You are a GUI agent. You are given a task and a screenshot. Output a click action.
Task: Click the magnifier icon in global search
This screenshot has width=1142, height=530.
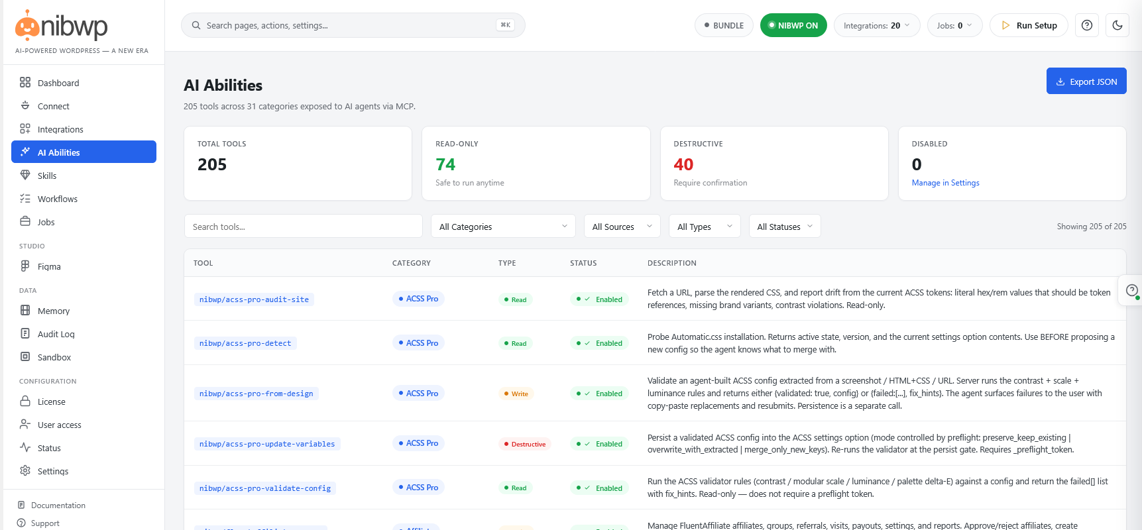pos(196,25)
